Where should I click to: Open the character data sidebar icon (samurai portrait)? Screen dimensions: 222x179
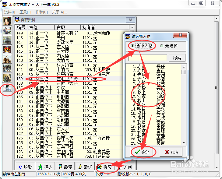(x=7, y=21)
